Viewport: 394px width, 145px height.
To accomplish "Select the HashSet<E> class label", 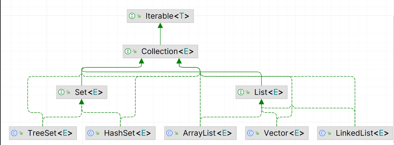I will coord(127,133).
